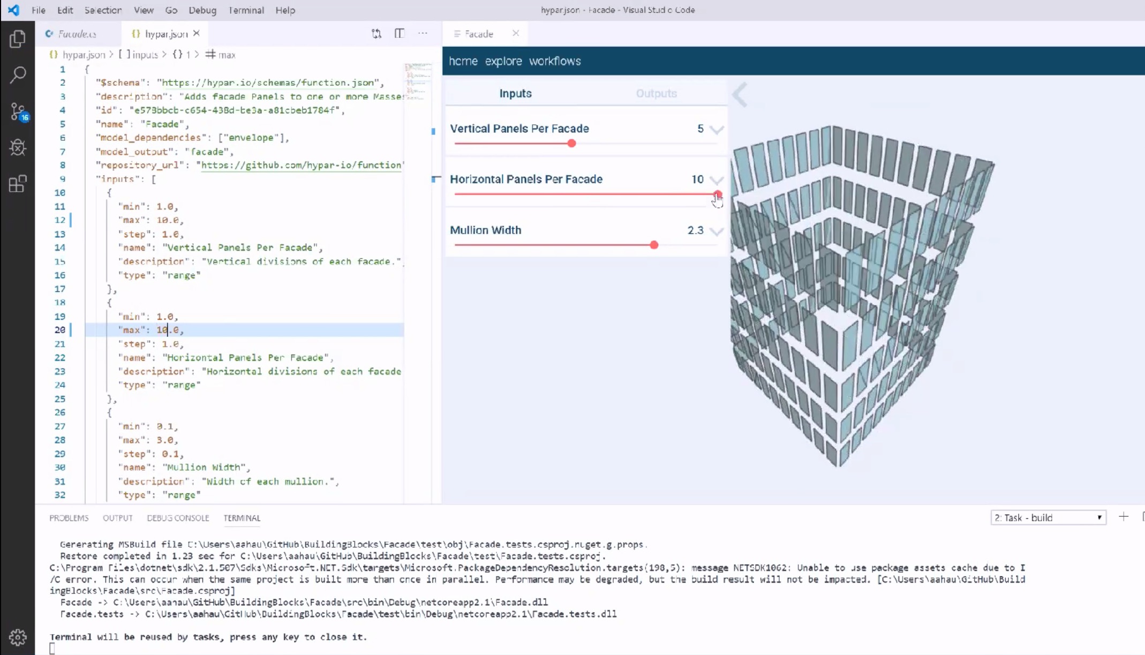Viewport: 1145px width, 655px height.
Task: Open the Explorer view in activity bar
Action: point(18,39)
